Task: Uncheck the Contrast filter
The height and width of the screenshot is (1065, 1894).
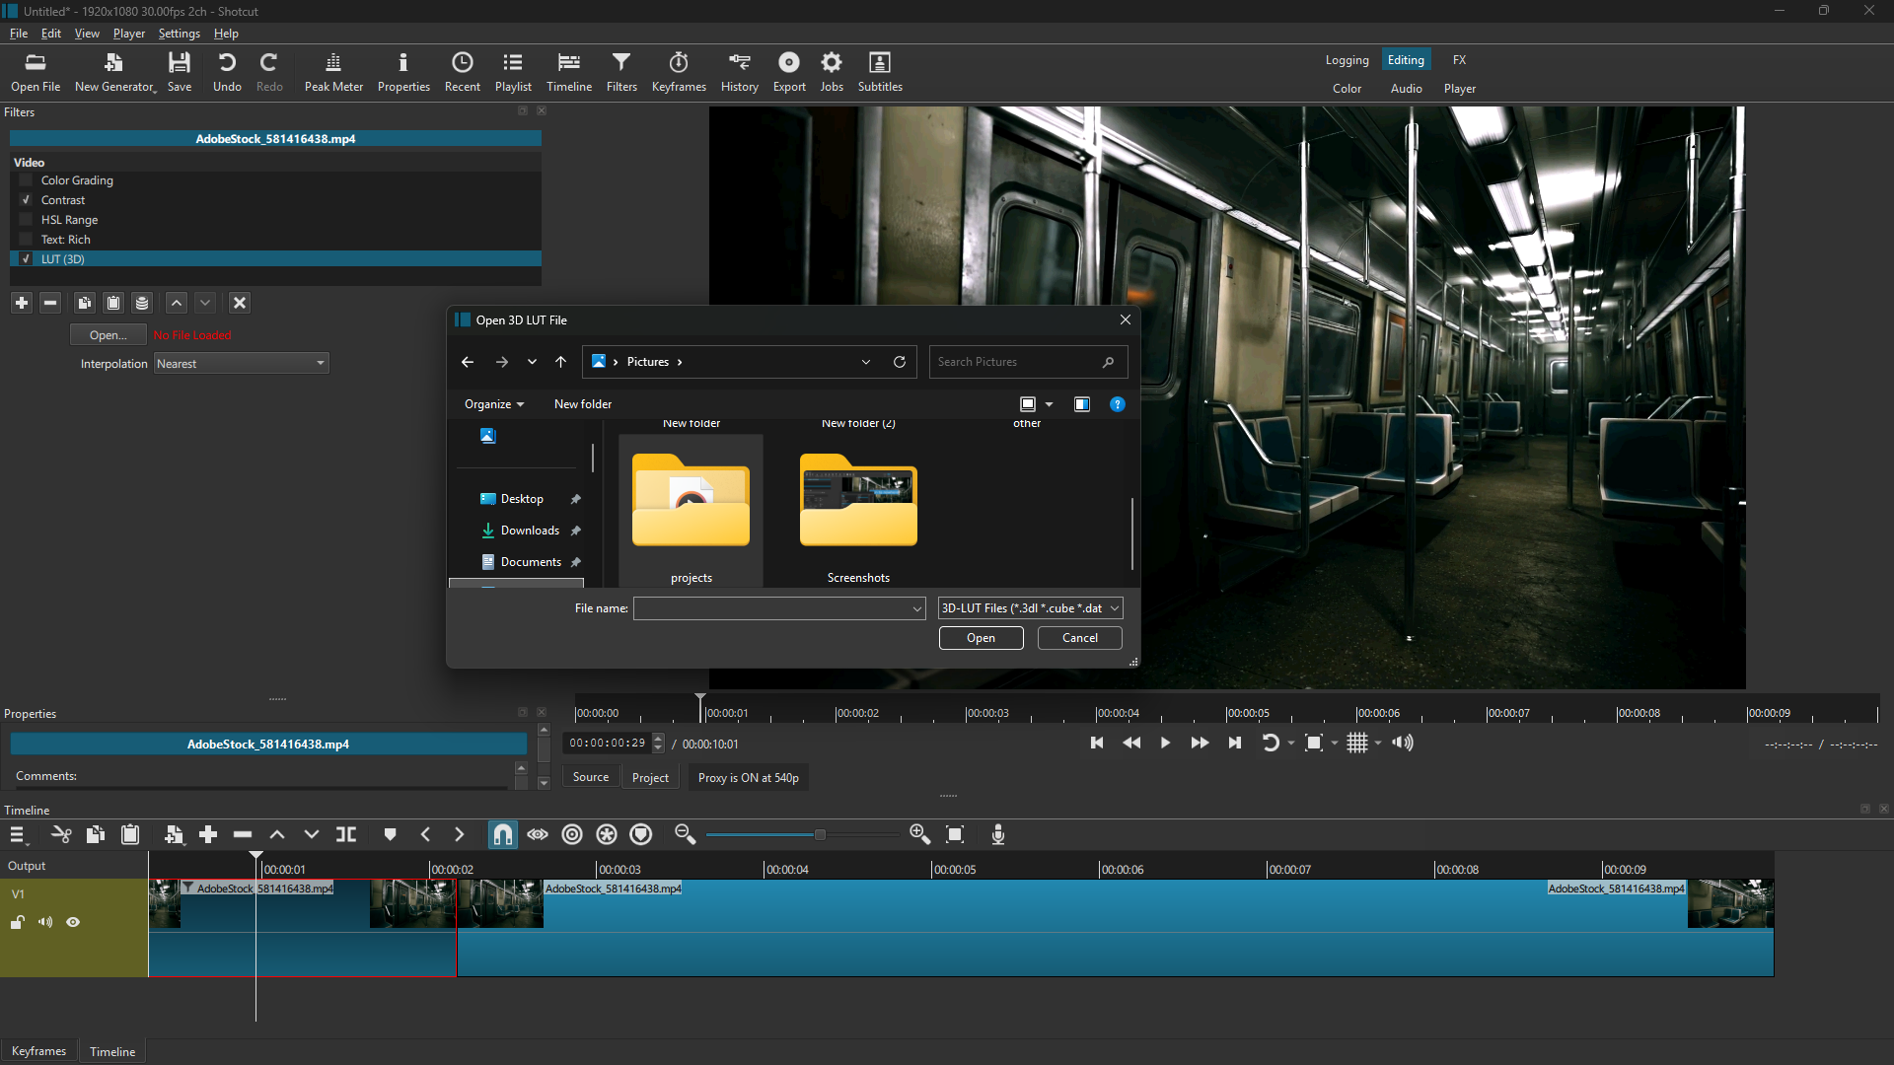Action: tap(27, 200)
